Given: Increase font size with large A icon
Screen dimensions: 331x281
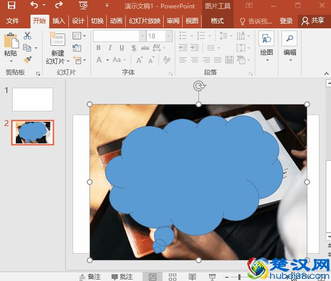Looking at the screenshot, I should (139, 60).
